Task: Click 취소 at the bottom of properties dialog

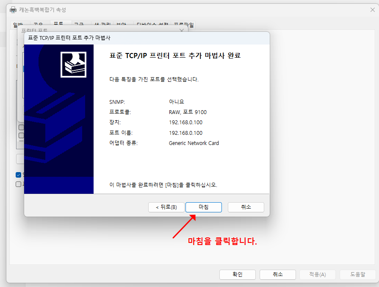Action: click(x=277, y=274)
